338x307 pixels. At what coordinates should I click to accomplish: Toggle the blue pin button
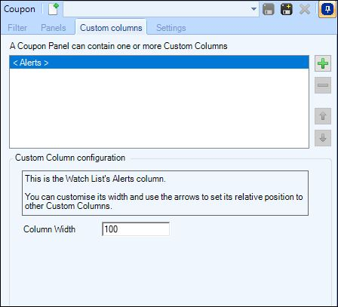327,9
